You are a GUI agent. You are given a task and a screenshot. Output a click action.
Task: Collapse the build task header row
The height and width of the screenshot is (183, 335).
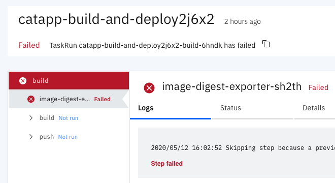[69, 81]
